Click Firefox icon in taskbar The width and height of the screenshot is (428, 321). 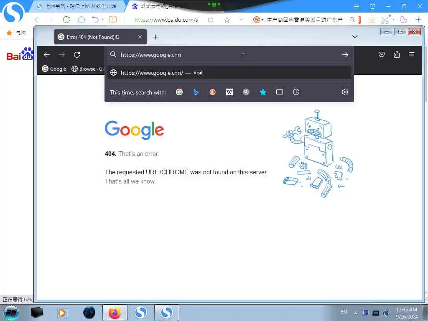tap(115, 313)
